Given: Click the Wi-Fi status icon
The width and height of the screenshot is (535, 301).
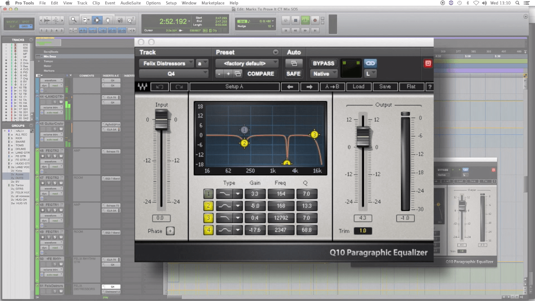Looking at the screenshot, I should 476,3.
